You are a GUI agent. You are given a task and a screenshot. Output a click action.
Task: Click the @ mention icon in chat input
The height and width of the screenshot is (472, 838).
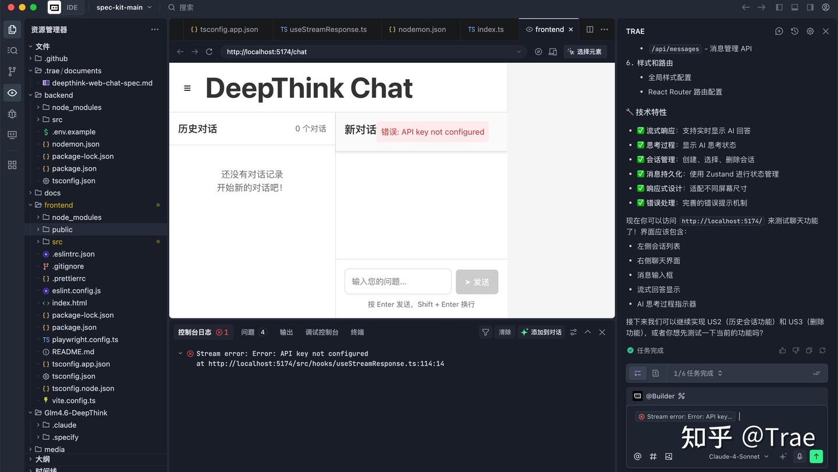tap(637, 456)
